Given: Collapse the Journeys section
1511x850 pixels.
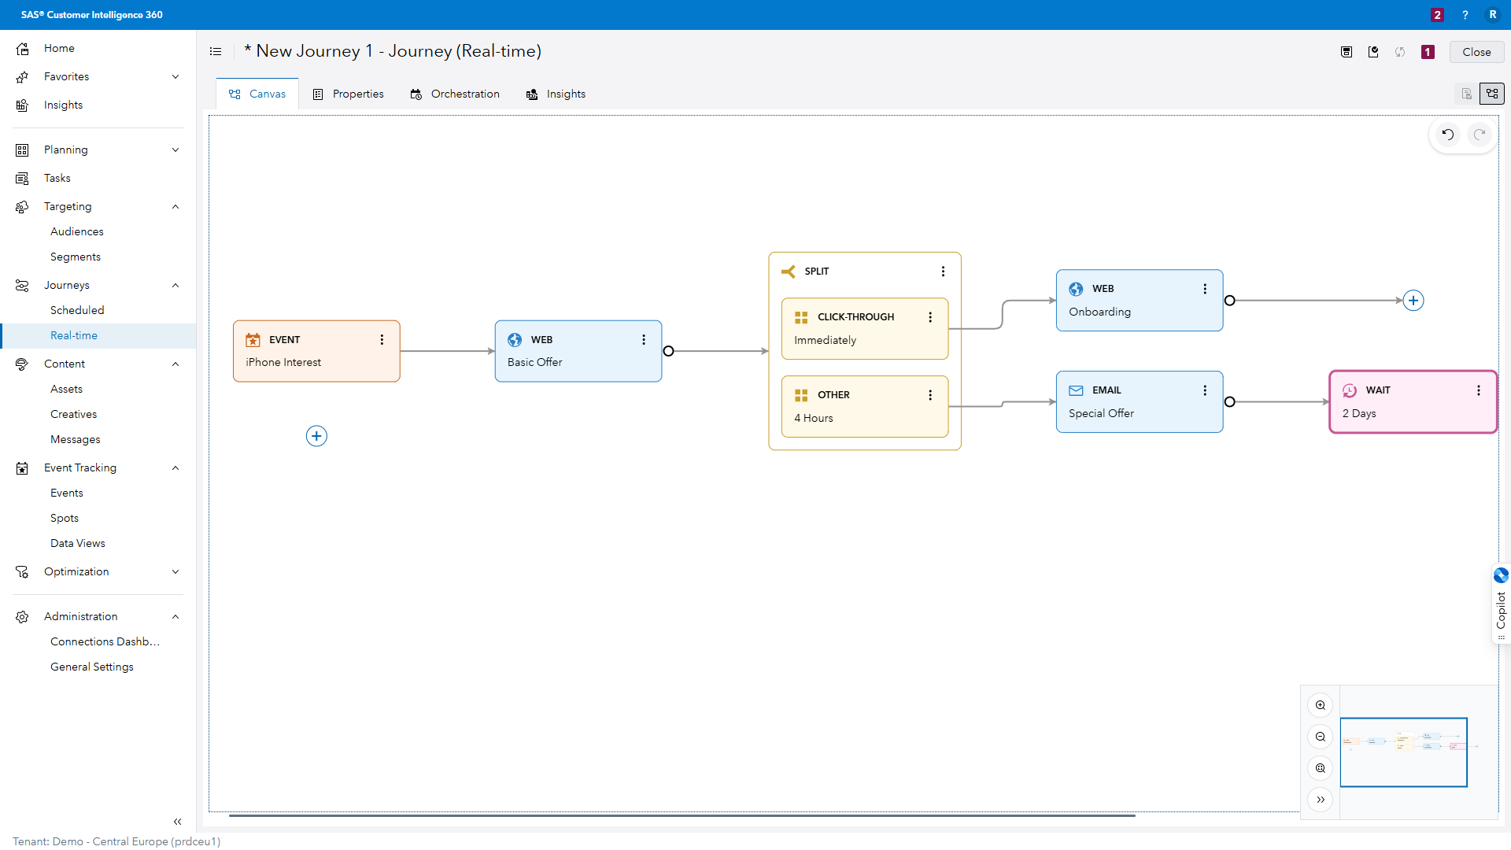Looking at the screenshot, I should click(x=175, y=285).
